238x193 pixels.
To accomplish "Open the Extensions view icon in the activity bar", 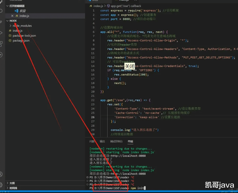I will pos(1,44).
